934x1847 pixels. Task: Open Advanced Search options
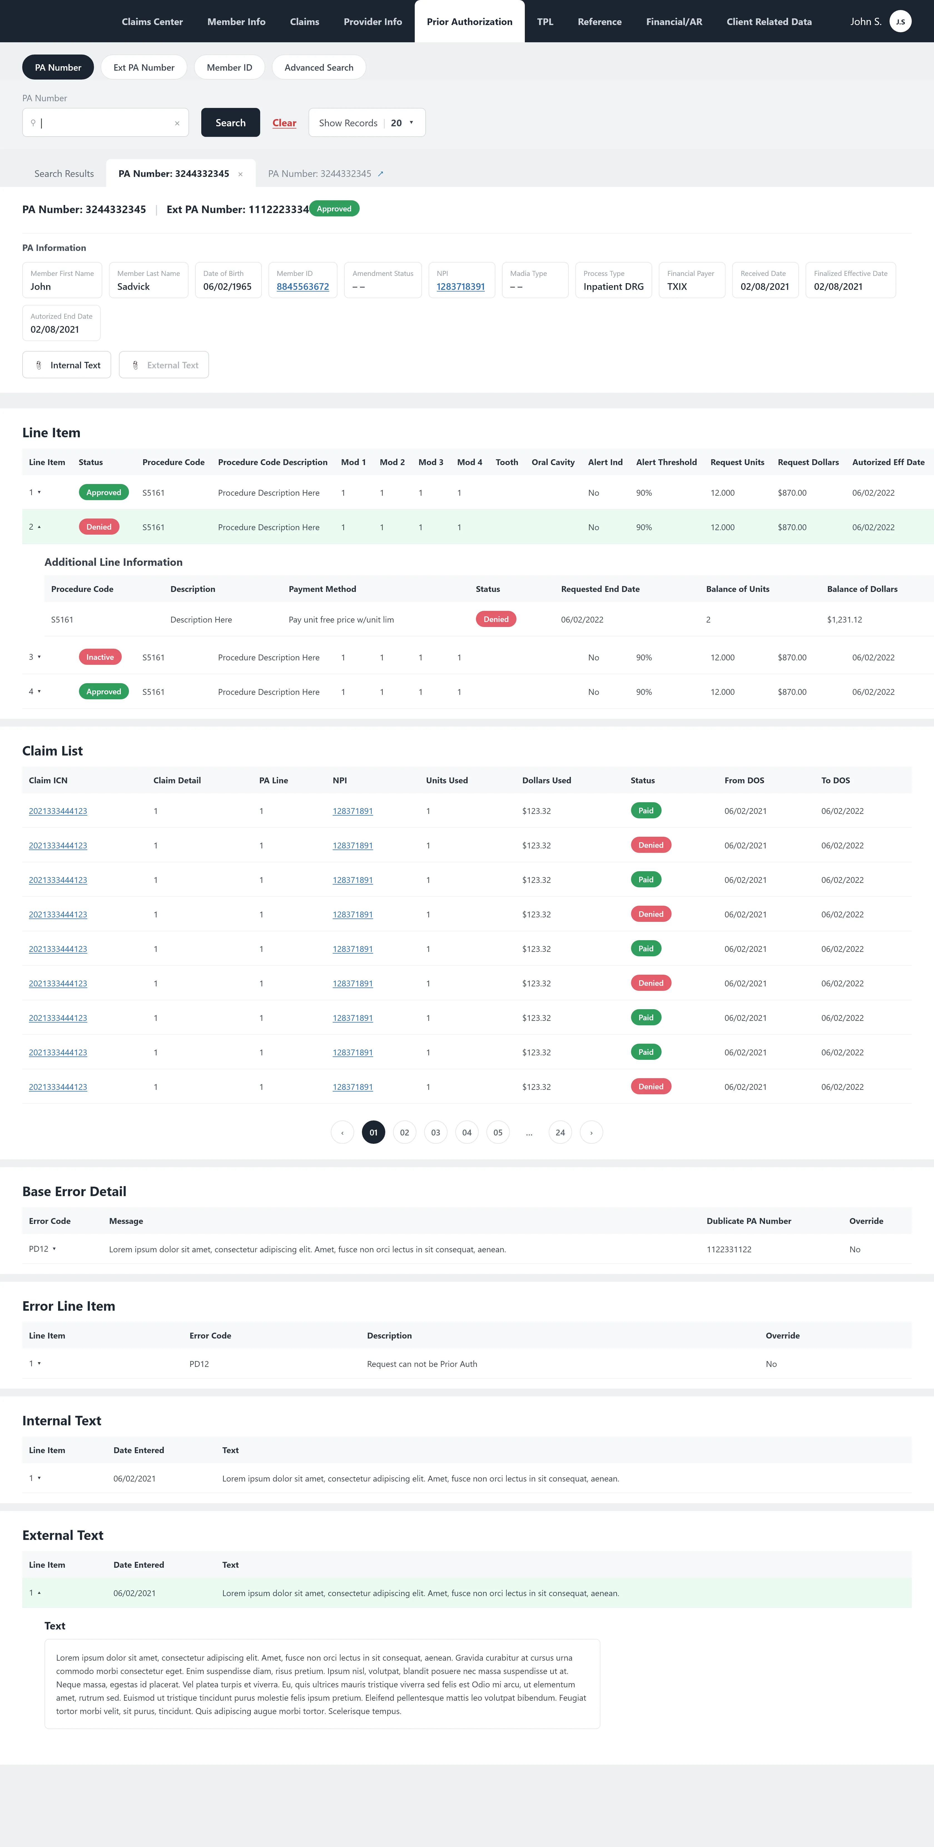click(319, 67)
